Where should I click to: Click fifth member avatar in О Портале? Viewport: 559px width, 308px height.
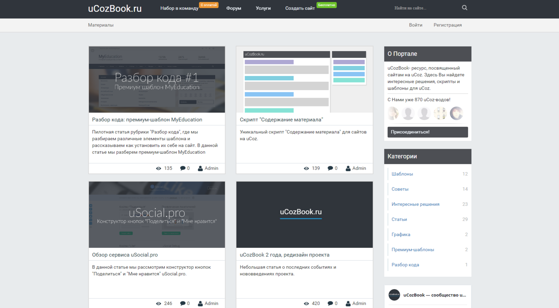click(x=457, y=113)
